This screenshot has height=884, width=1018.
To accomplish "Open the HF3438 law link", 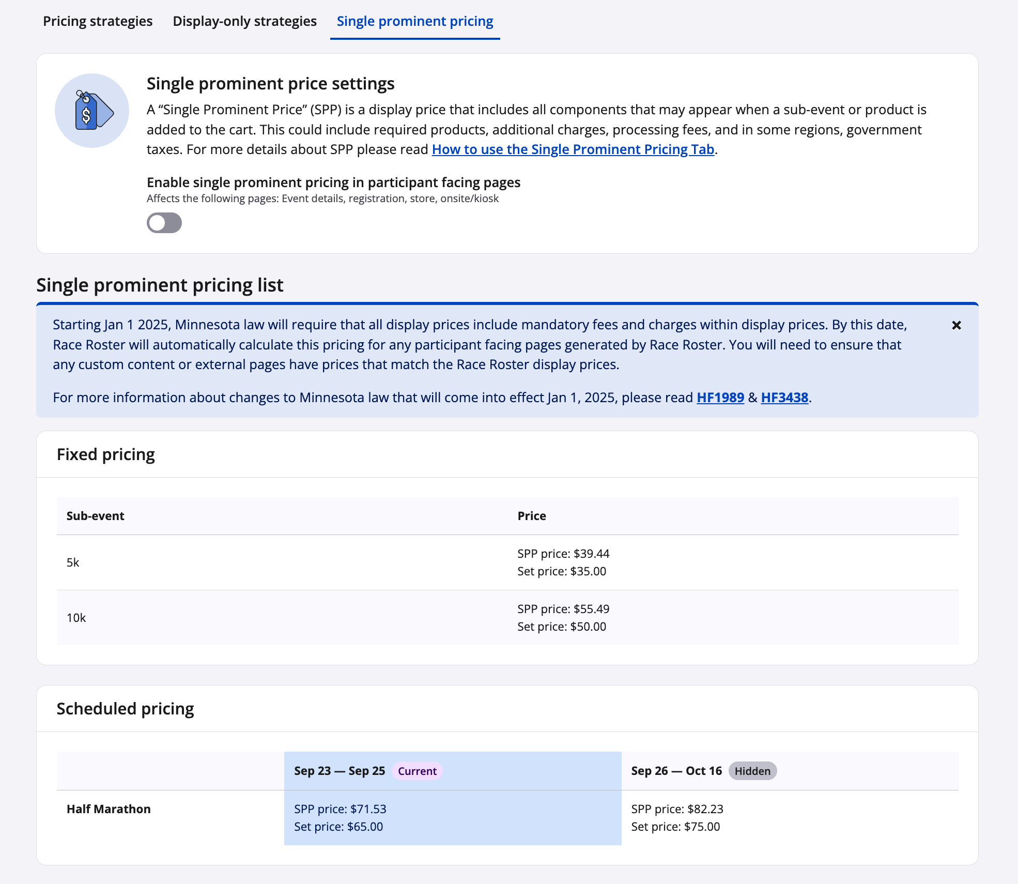I will coord(784,398).
